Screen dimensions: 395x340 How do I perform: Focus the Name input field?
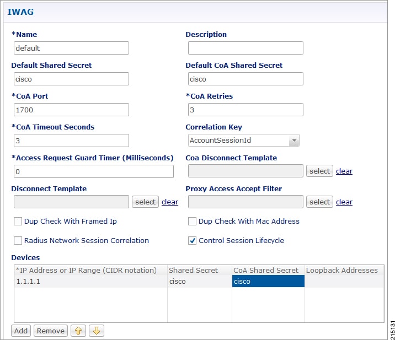[71, 48]
